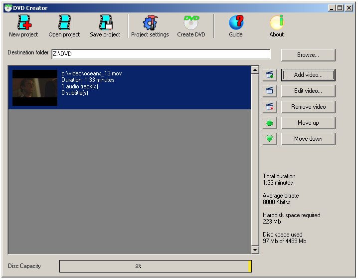
Task: Click the Add video... button
Action: 308,75
